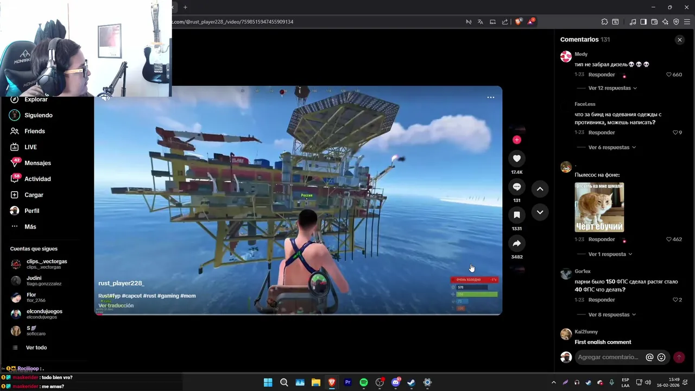Open Discord from the taskbar
The image size is (695, 391).
click(x=396, y=382)
